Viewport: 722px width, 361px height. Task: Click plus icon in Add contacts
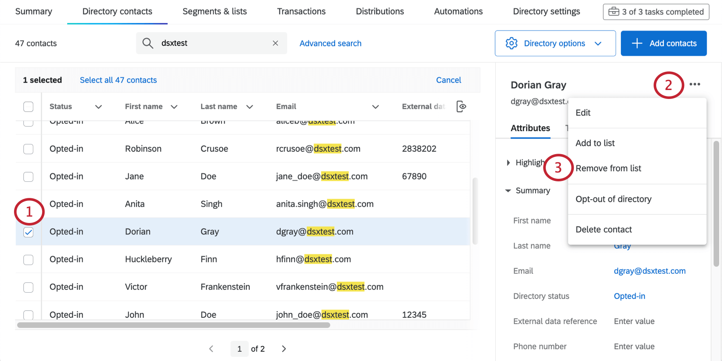(637, 43)
